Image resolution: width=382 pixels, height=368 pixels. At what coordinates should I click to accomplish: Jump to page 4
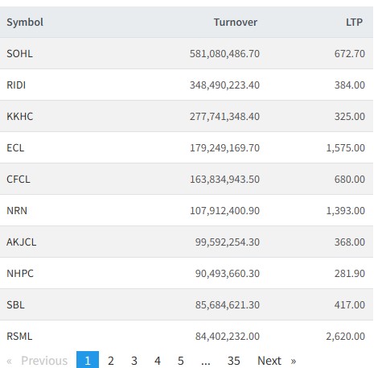click(158, 361)
